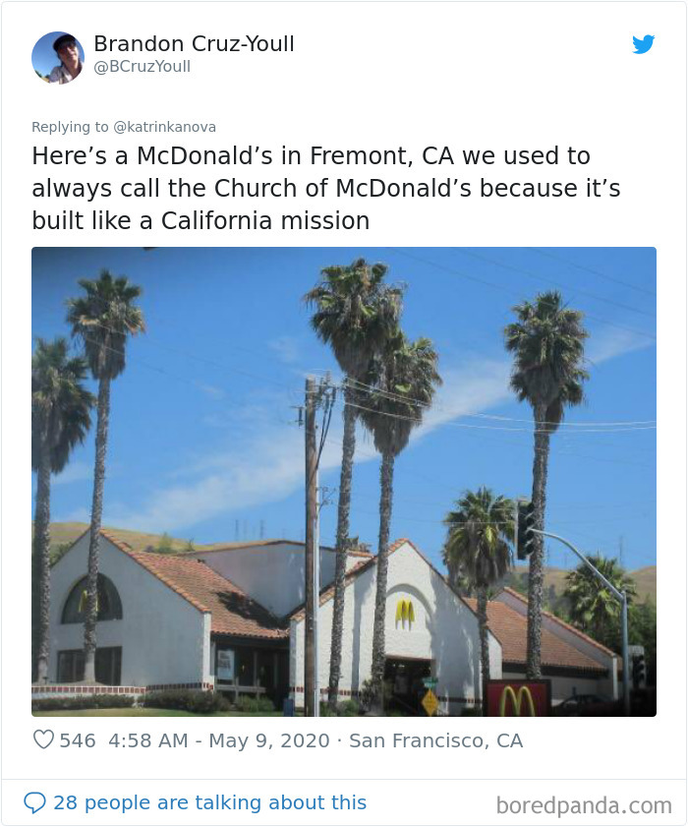The image size is (688, 827).
Task: Open the @katrinkanova profile link
Action: (166, 127)
